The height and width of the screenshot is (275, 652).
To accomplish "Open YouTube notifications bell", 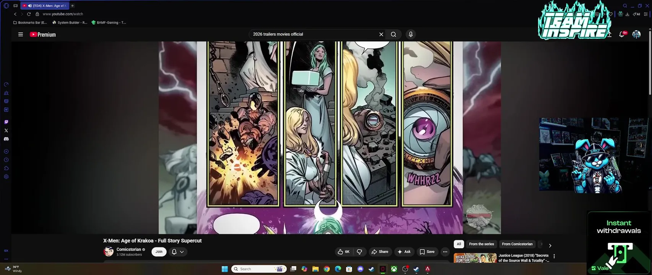I will pyautogui.click(x=622, y=34).
